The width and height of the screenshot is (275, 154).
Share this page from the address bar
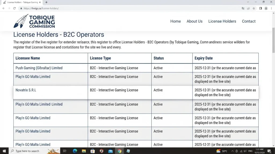pos(248,8)
